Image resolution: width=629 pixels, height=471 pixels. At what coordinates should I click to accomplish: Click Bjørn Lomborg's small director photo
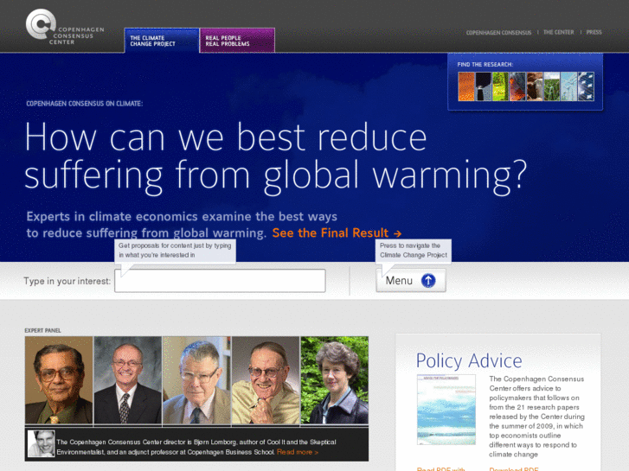41,443
